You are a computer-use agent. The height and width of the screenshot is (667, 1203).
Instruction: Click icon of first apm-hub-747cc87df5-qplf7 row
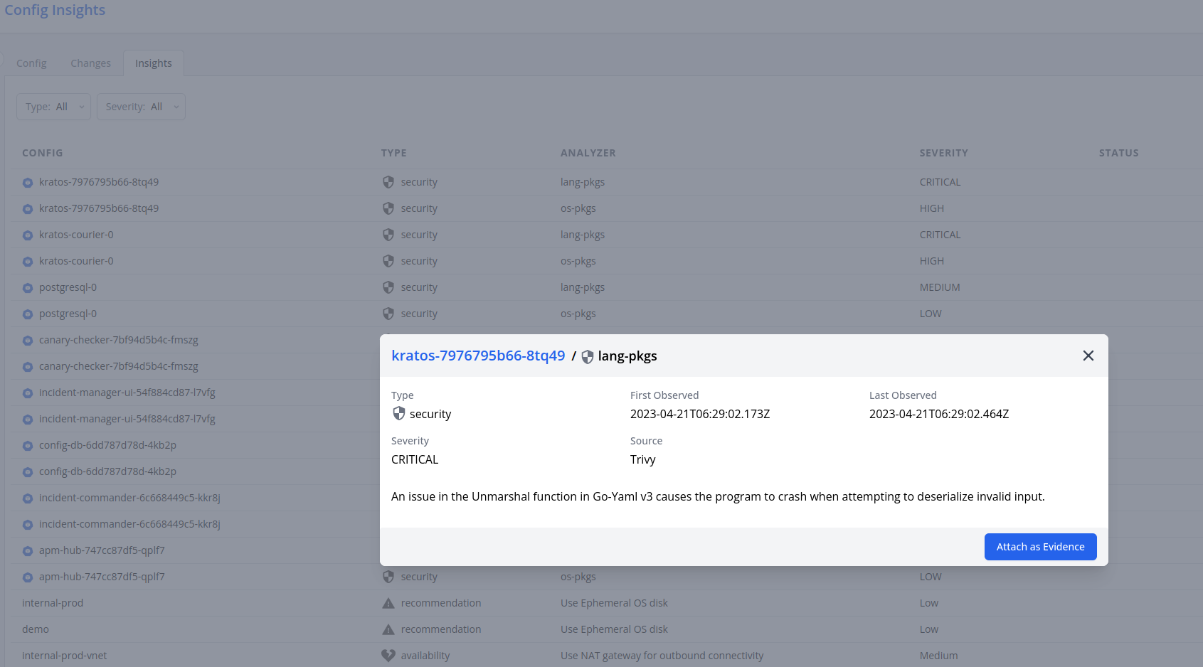tap(28, 551)
